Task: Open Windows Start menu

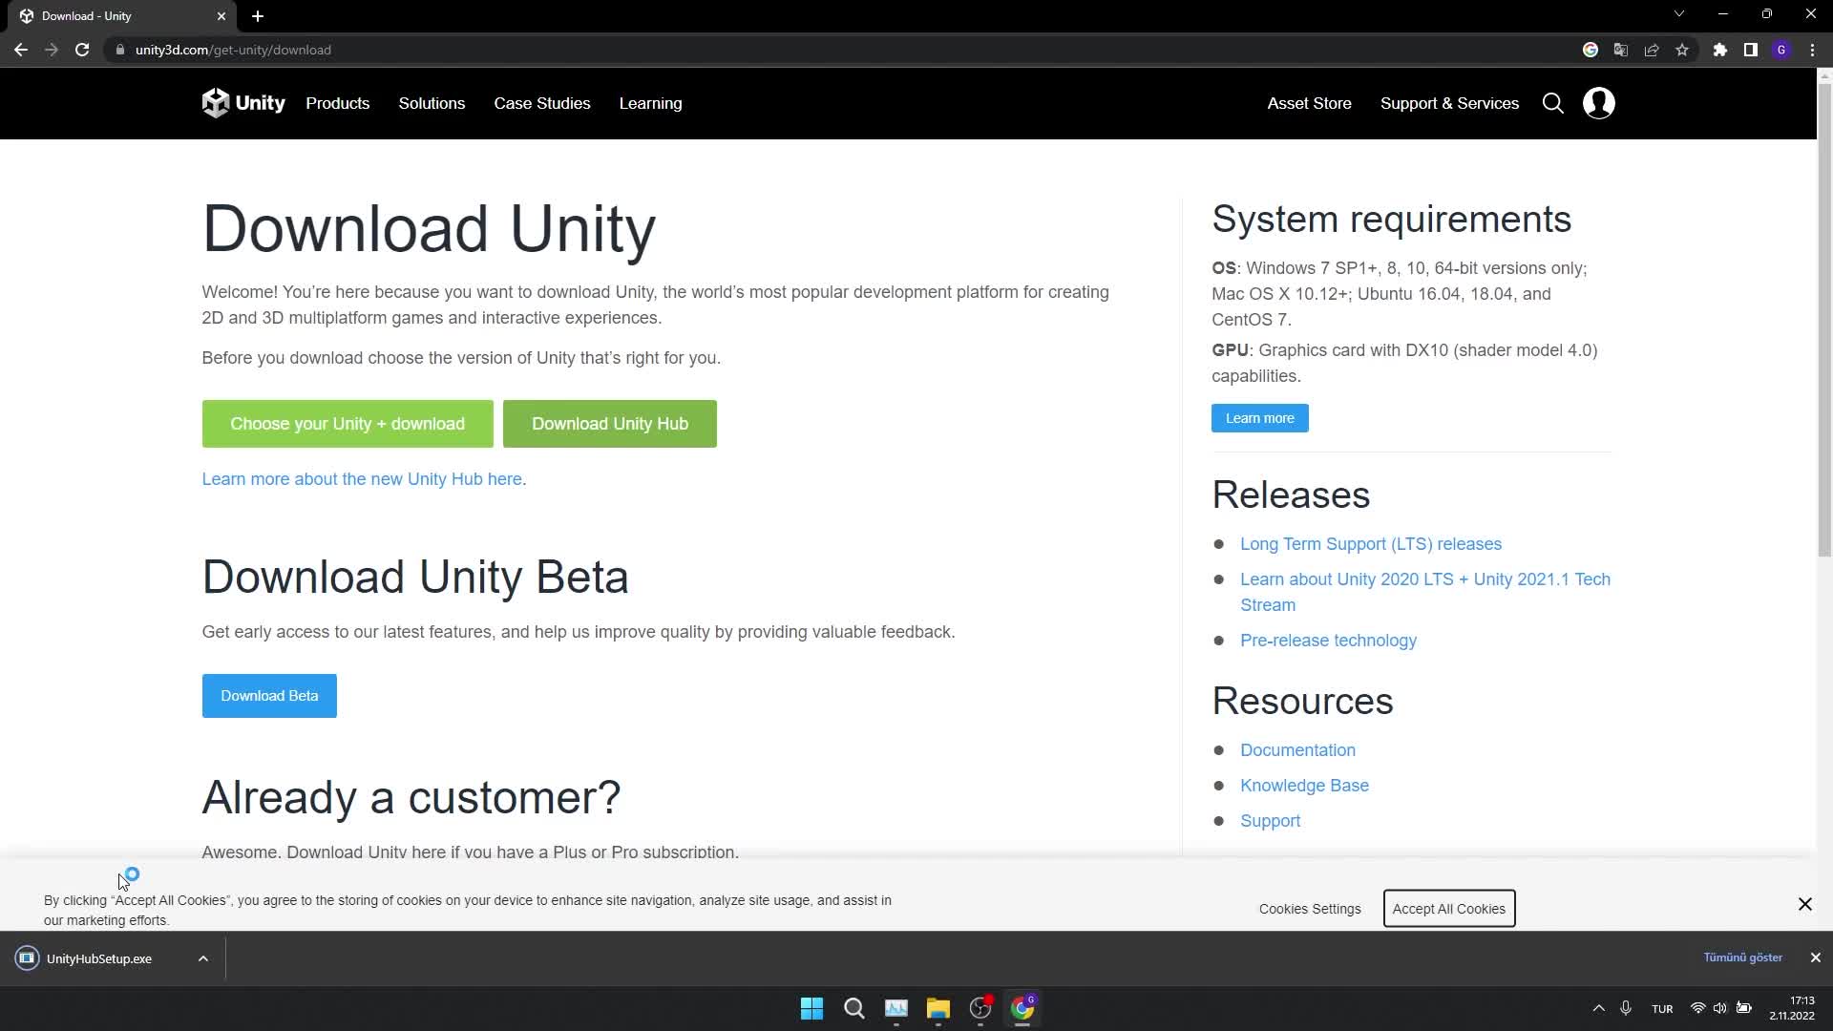Action: coord(812,1008)
